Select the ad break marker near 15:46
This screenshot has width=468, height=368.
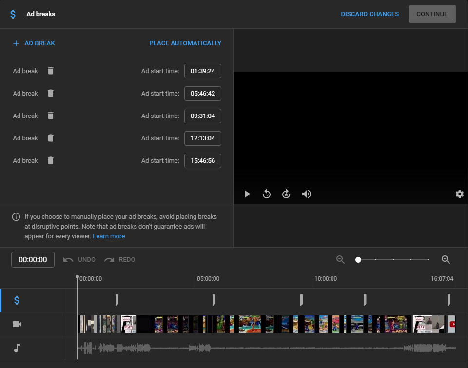448,300
